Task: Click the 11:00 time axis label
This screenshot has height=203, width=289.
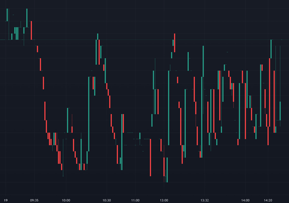Action: 135,200
